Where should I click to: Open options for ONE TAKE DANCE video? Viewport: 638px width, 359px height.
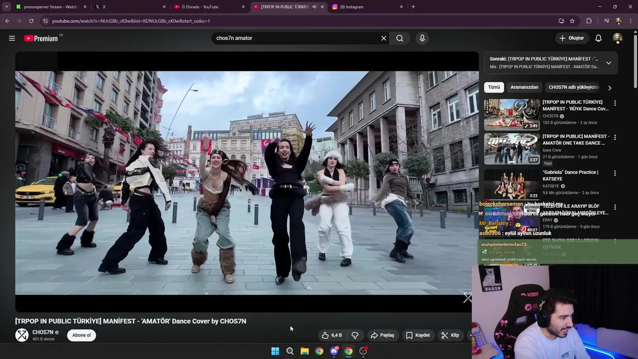[x=615, y=138]
